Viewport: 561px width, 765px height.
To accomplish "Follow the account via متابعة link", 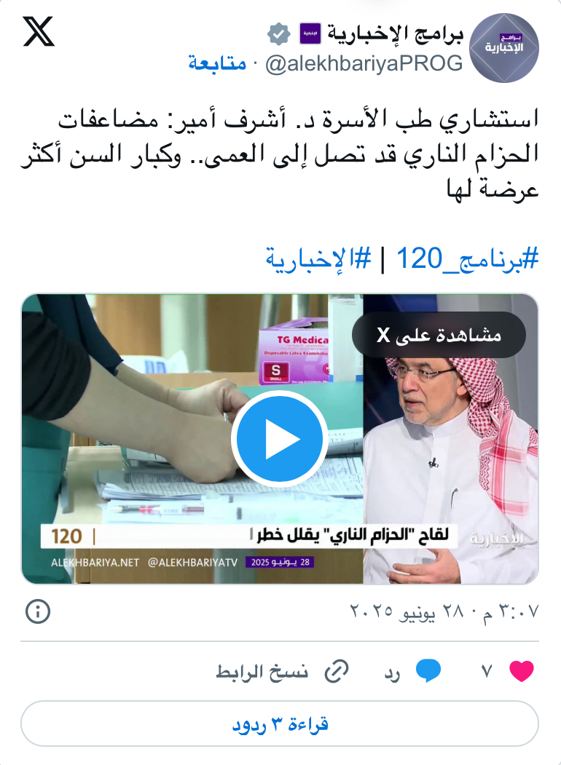I will tap(217, 63).
